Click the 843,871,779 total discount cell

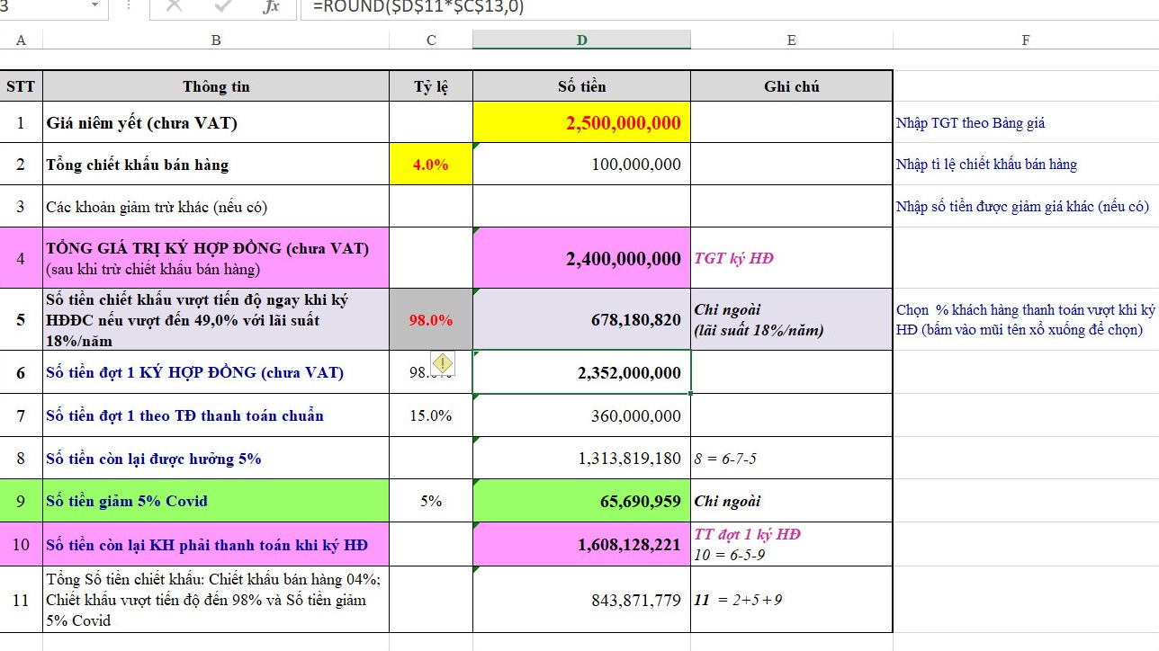pos(581,600)
